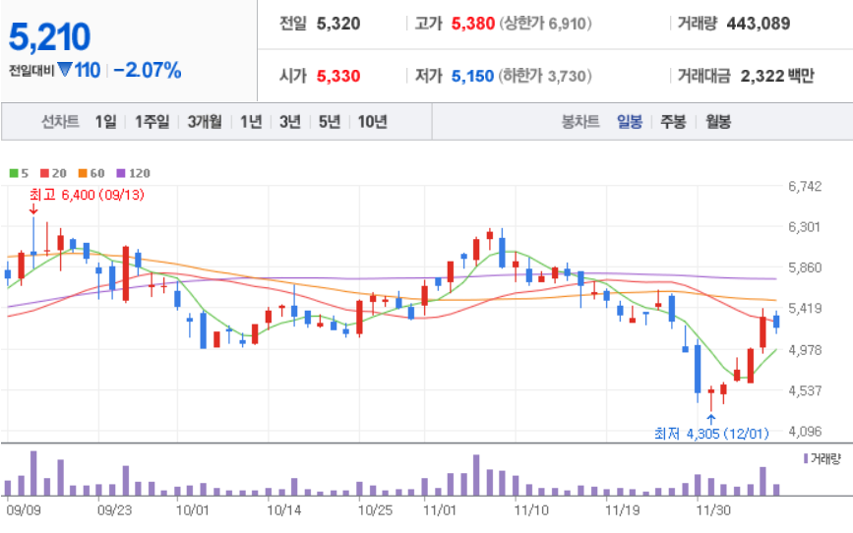The image size is (853, 533).
Task: Click the 전일대비 label
Action: pos(31,71)
